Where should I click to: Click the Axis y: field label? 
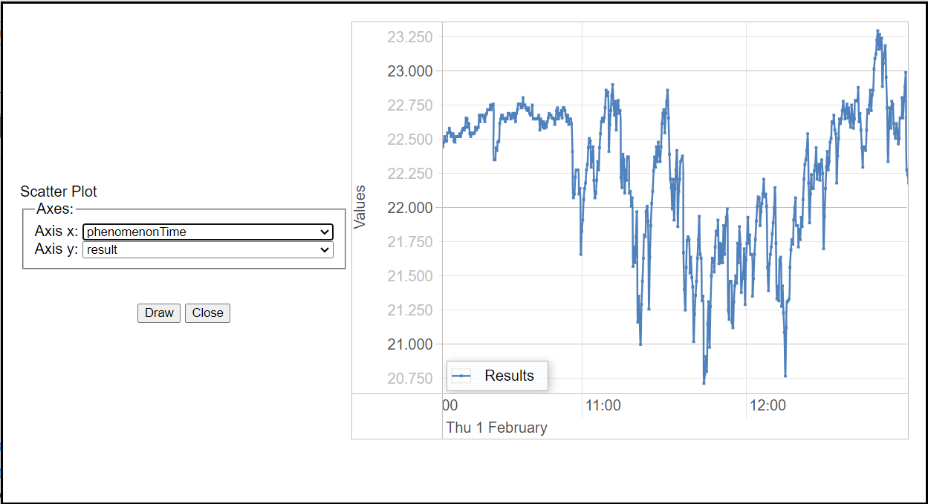point(56,249)
